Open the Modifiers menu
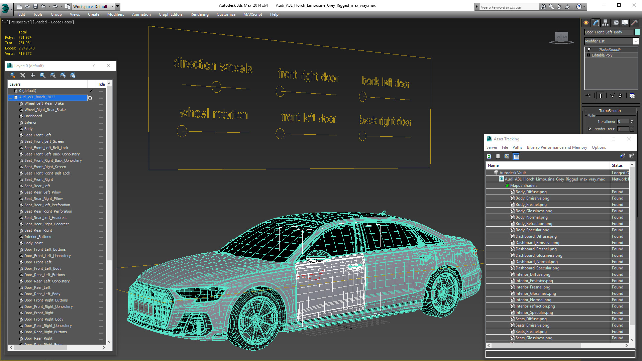The height and width of the screenshot is (361, 642). [115, 14]
